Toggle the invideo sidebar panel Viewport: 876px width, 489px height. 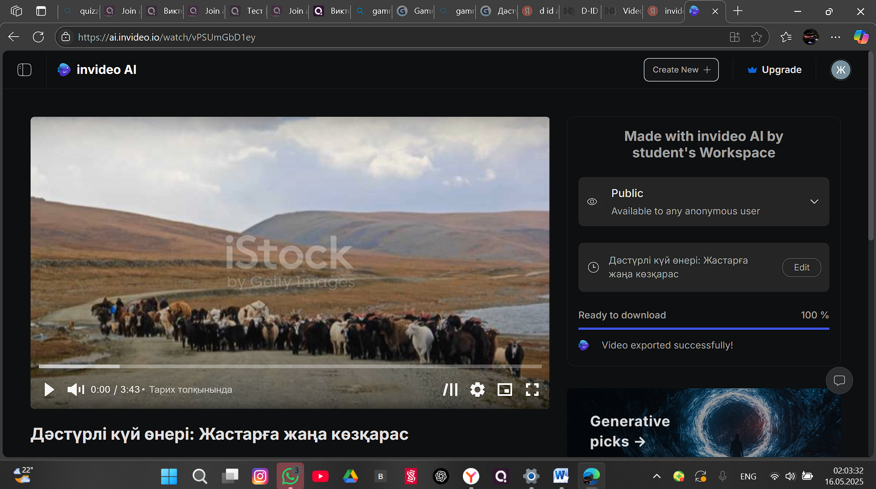coord(24,70)
